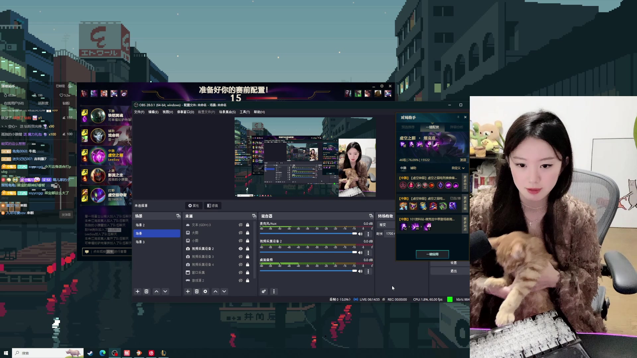Open the 帮助(H) menu in OBS
This screenshot has height=358, width=637.
click(259, 112)
